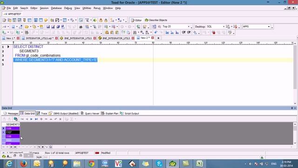The height and width of the screenshot is (168, 298).
Task: Click the uppercase conversion icon
Action: tap(167, 33)
